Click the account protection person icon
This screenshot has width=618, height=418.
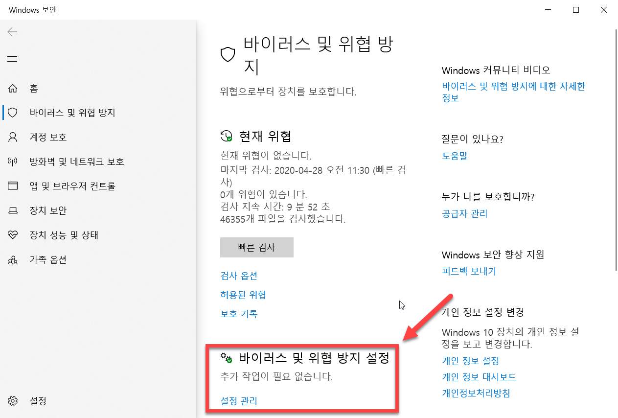pos(13,137)
